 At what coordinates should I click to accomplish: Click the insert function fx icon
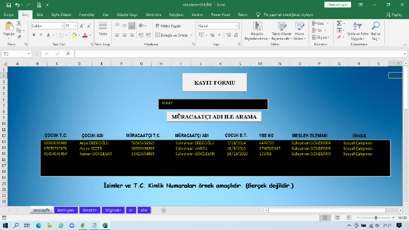[68, 54]
